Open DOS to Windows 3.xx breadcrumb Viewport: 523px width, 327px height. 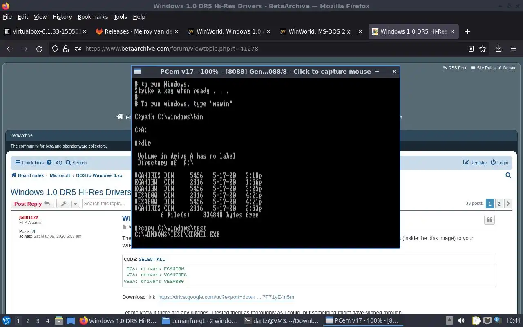point(99,175)
